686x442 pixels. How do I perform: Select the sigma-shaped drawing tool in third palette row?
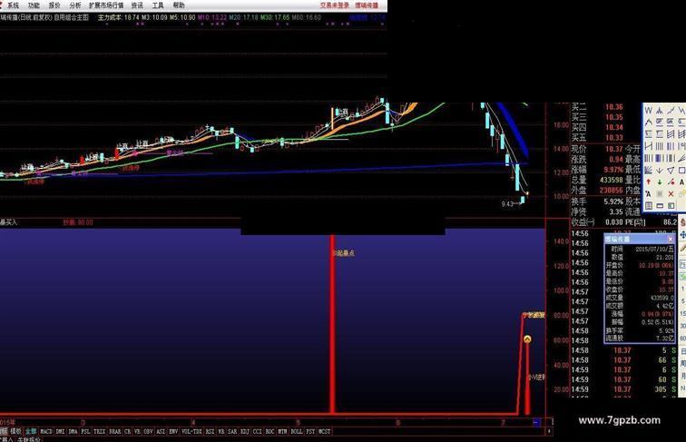pyautogui.click(x=649, y=133)
